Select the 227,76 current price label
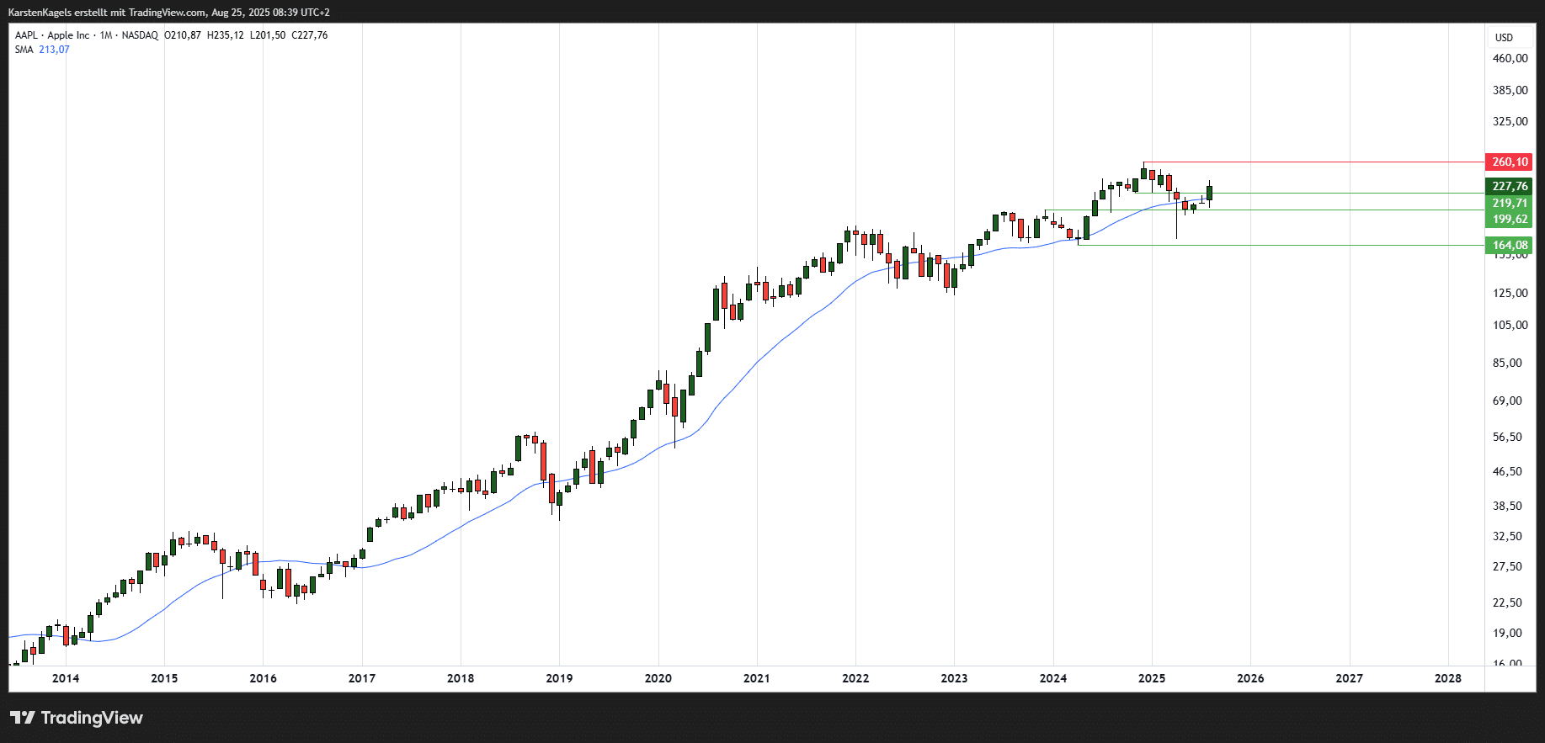The height and width of the screenshot is (743, 1545). point(1509,186)
